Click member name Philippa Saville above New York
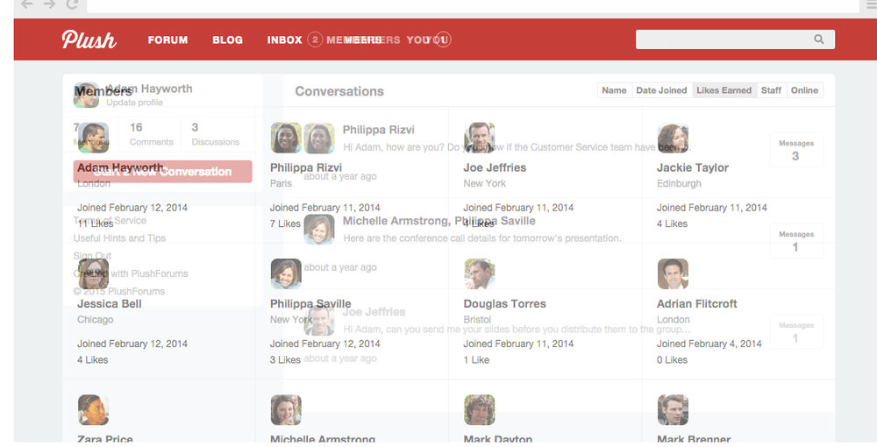 pyautogui.click(x=310, y=304)
